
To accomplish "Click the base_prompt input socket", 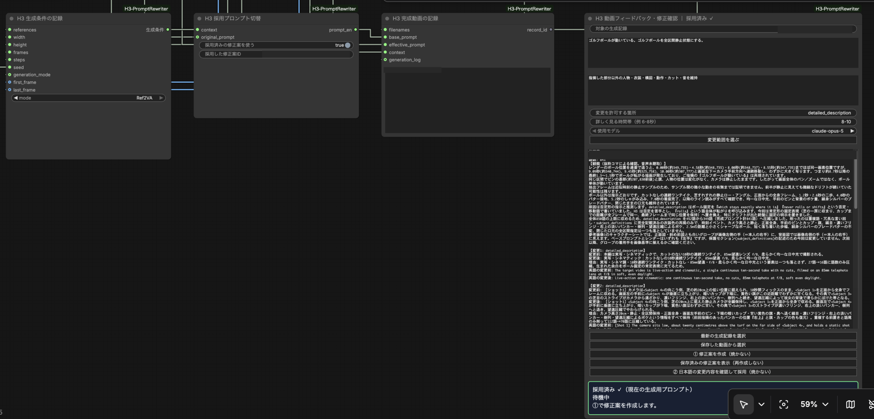I will pyautogui.click(x=385, y=37).
